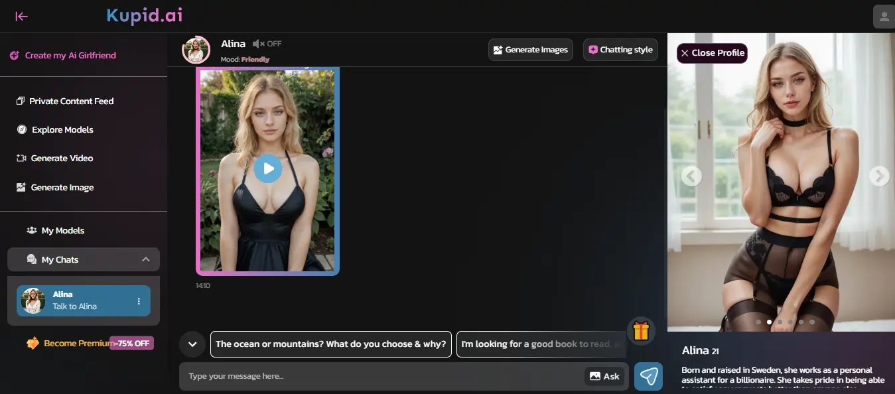
Task: Click the next profile photo arrow
Action: tap(878, 176)
